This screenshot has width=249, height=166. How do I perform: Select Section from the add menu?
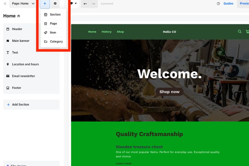pos(53,15)
